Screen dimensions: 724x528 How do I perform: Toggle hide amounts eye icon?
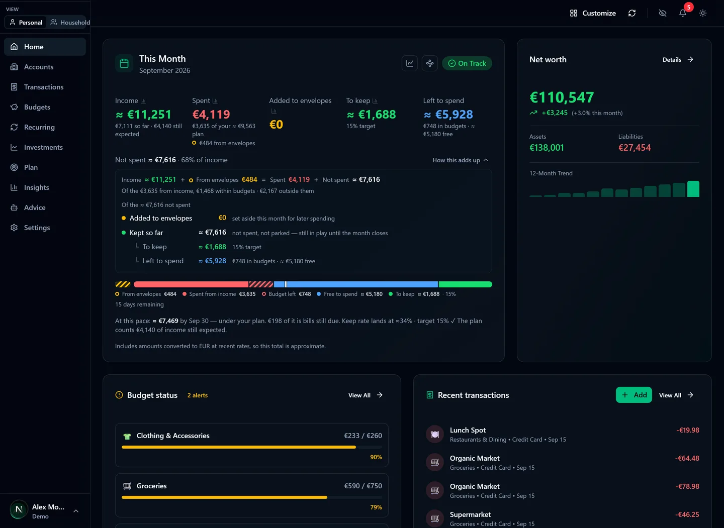click(663, 13)
